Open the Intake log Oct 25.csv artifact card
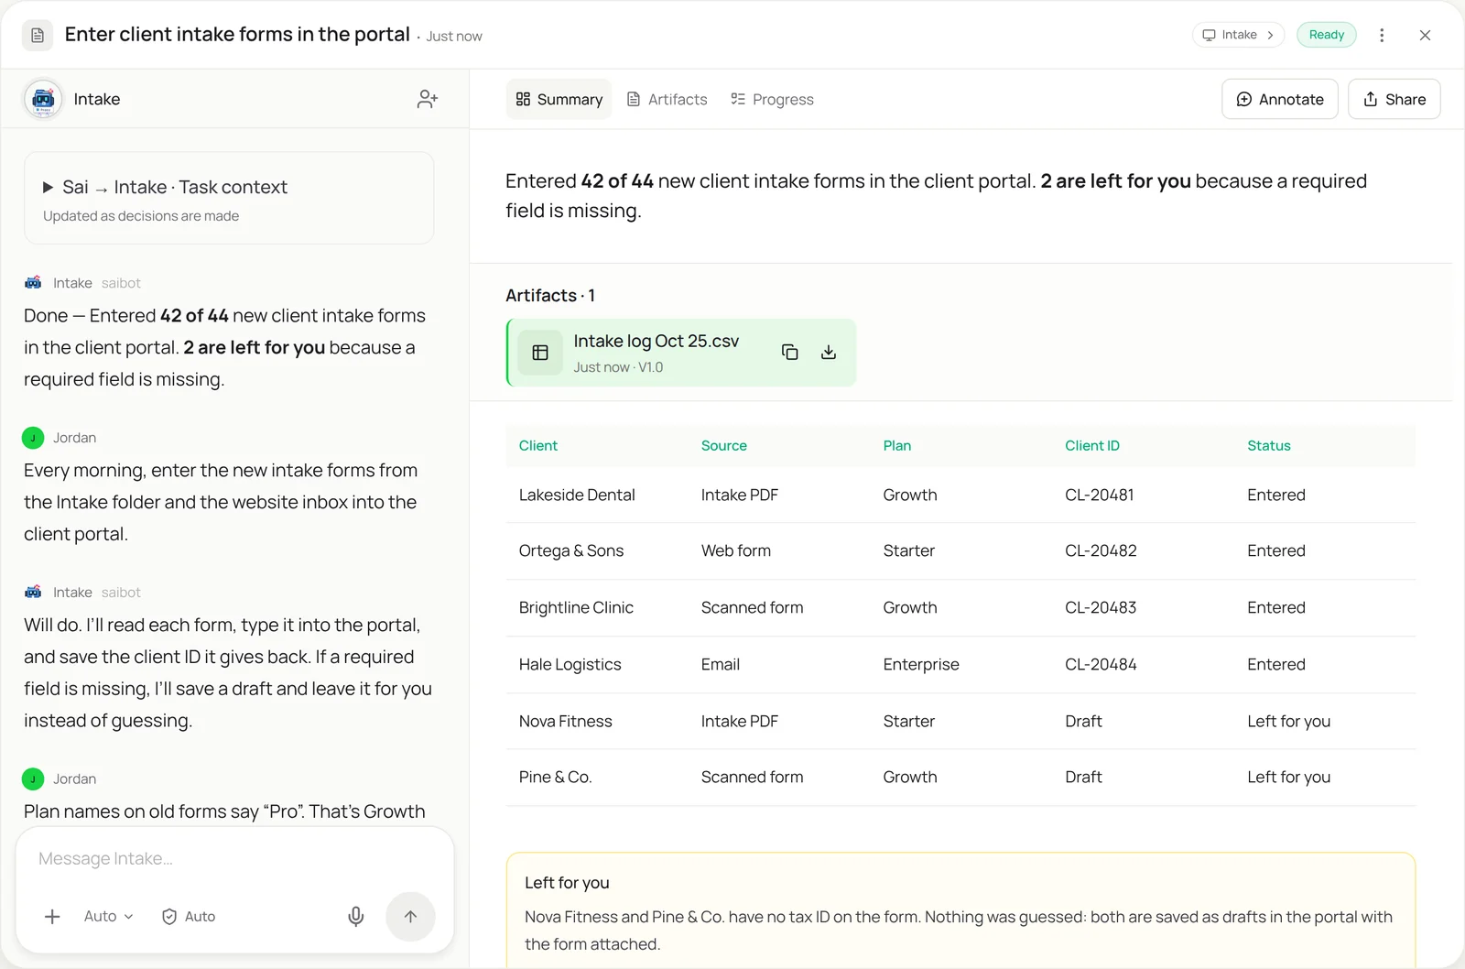The height and width of the screenshot is (969, 1465). pos(681,353)
